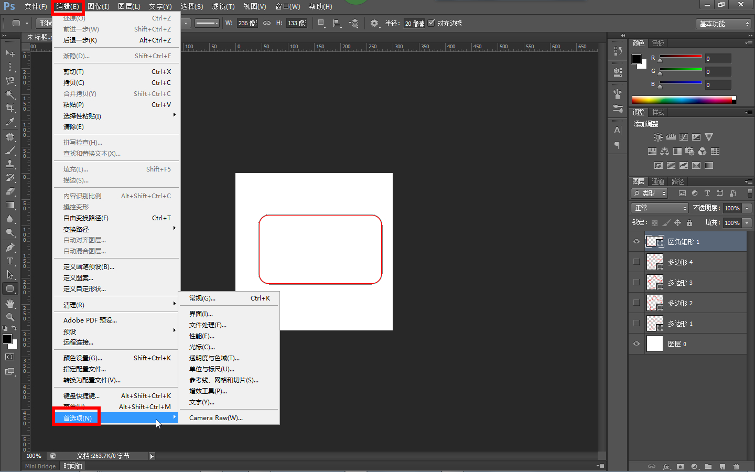Toggle layer filter switch on or off
Screen dimensions: 755x472
(x=750, y=193)
